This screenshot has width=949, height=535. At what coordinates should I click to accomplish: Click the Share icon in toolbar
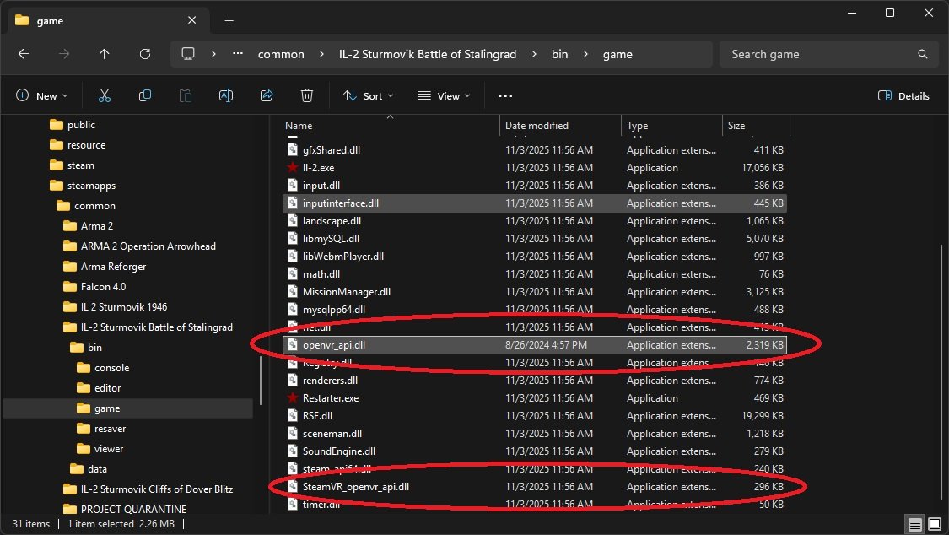point(267,96)
